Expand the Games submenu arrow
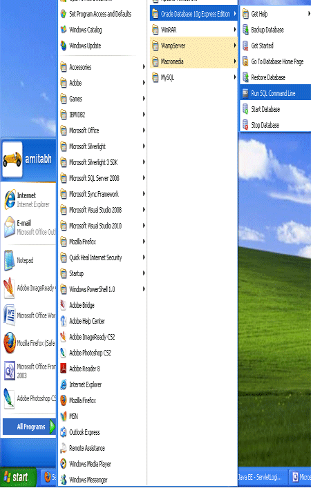 144,99
